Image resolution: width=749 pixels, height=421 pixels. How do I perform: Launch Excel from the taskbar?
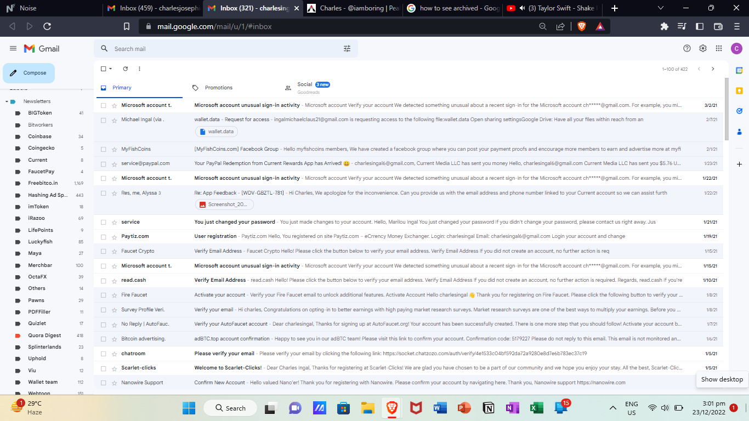point(536,408)
